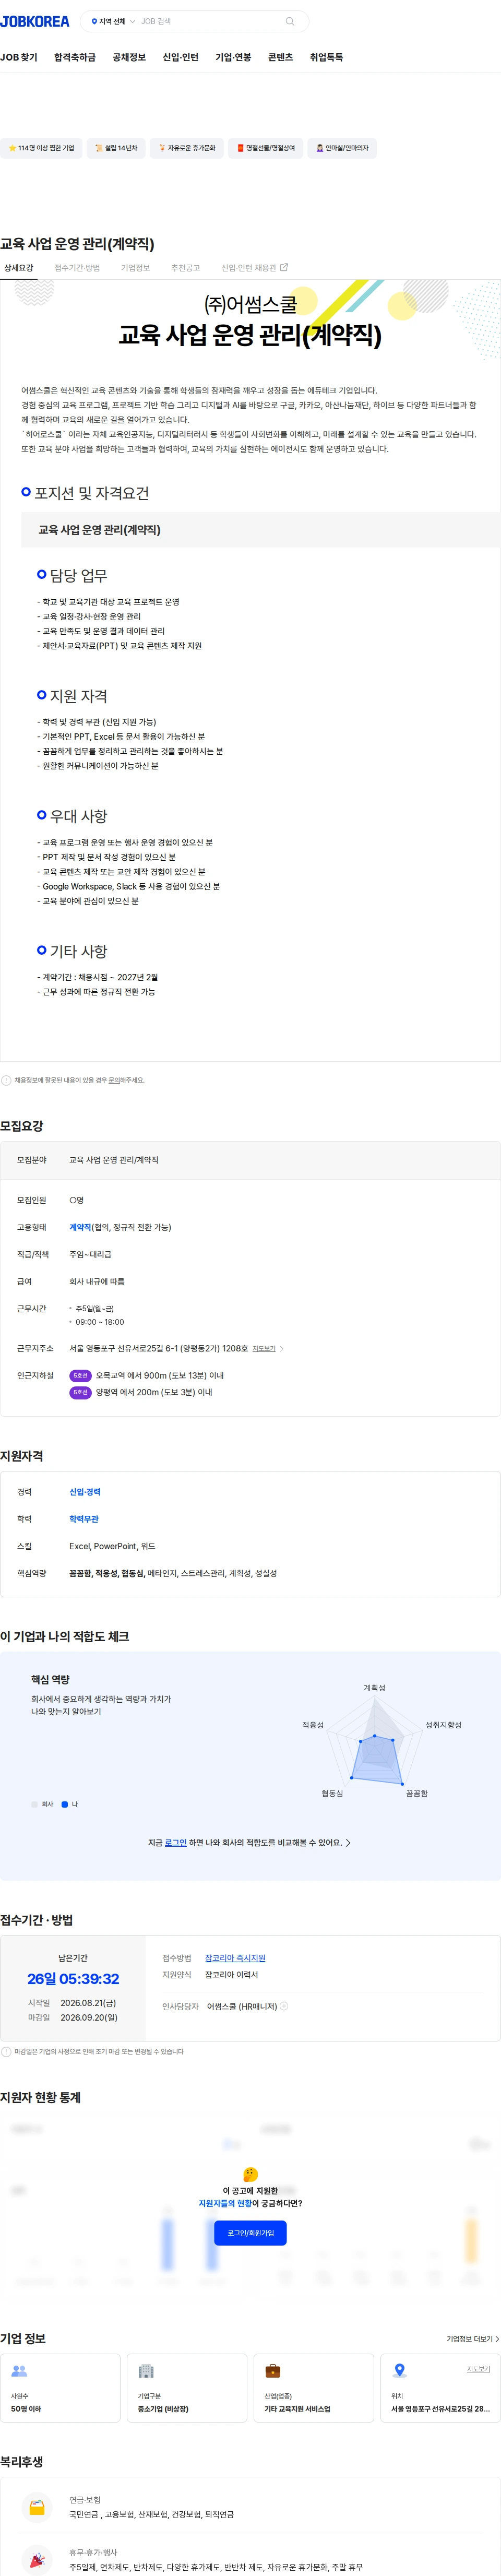Switch to the 추천공고 tab
Image resolution: width=501 pixels, height=2576 pixels.
point(185,268)
